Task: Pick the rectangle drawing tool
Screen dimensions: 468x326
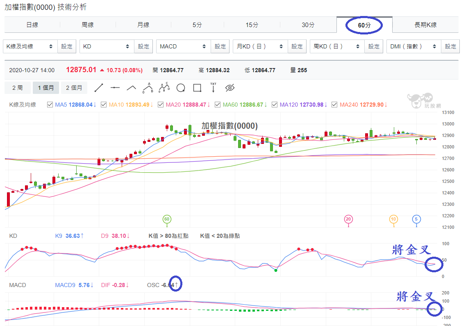Action: [x=197, y=88]
